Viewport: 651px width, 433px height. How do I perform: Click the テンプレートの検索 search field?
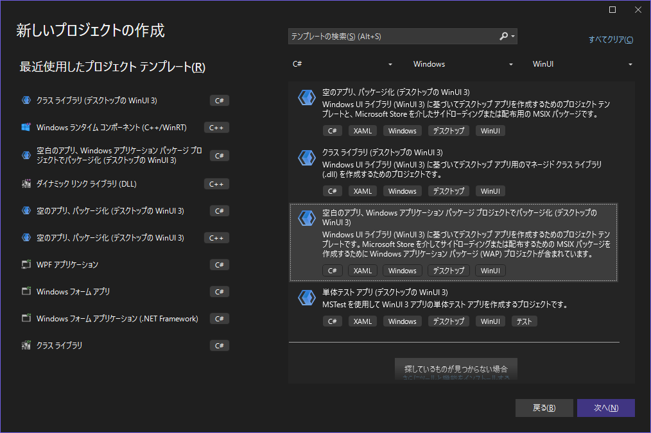coord(385,37)
